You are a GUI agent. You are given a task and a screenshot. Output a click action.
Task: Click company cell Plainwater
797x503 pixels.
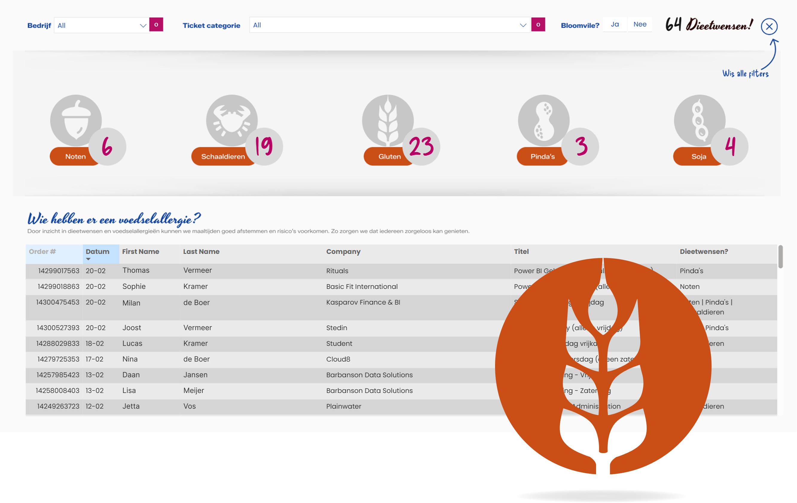coord(343,406)
